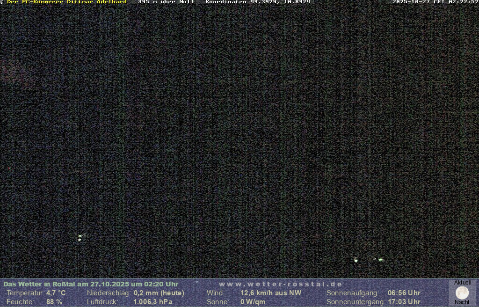This screenshot has width=479, height=307.
Task: Click the copyright symbol at top left
Action: [2, 2]
